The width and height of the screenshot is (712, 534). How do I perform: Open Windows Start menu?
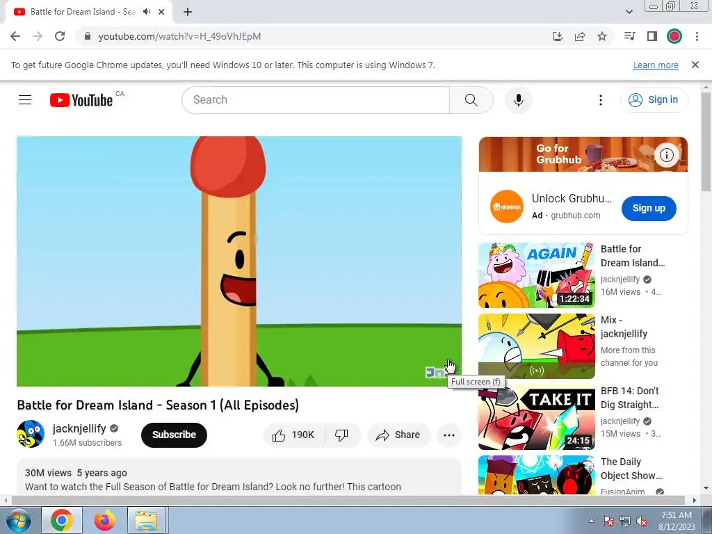point(17,520)
